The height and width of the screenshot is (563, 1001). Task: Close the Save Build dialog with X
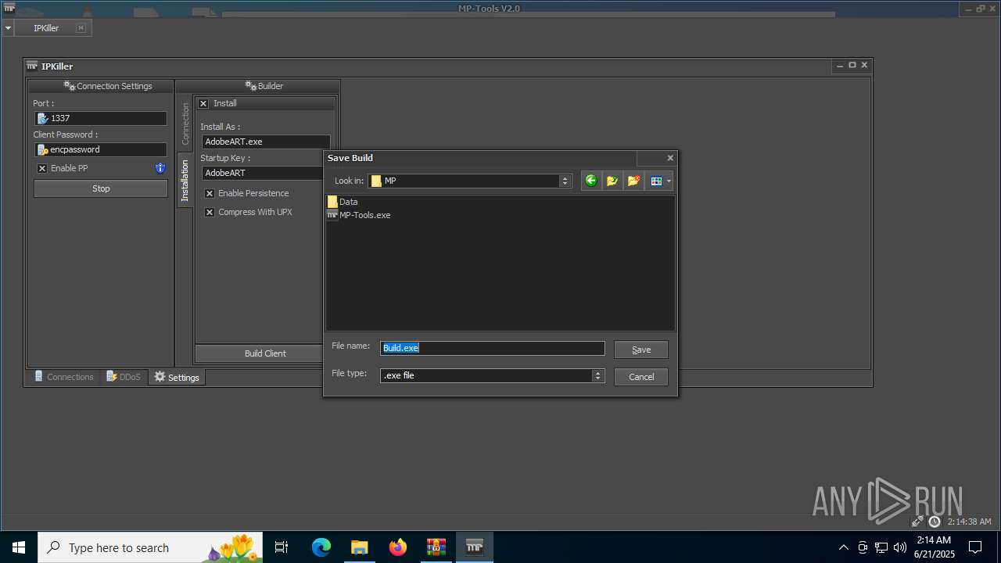(670, 158)
